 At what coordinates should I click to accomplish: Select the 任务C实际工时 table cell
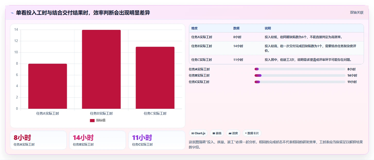pyautogui.click(x=202, y=60)
